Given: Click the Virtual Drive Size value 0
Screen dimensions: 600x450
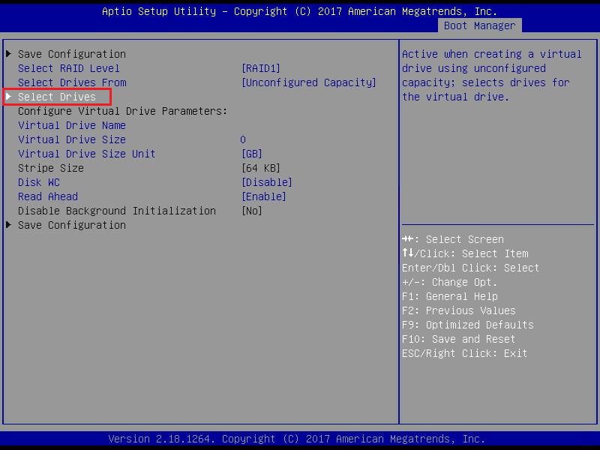Looking at the screenshot, I should point(243,139).
